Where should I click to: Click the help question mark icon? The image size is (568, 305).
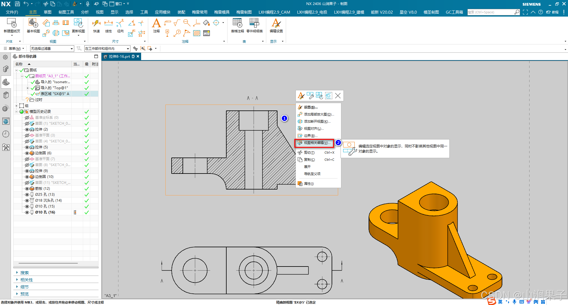(x=540, y=12)
